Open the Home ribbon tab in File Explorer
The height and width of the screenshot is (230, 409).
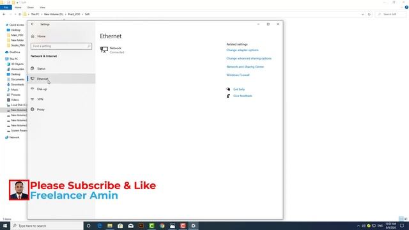(x=18, y=7)
